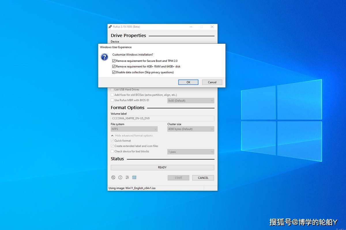This screenshot has width=346, height=230.
Task: Enable Check device for bad blocks
Action: coord(112,151)
